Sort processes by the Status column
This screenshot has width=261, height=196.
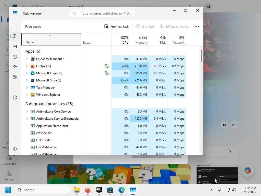point(96,39)
